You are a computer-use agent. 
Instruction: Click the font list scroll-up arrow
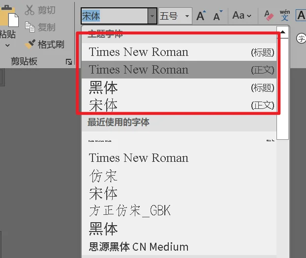(282, 32)
